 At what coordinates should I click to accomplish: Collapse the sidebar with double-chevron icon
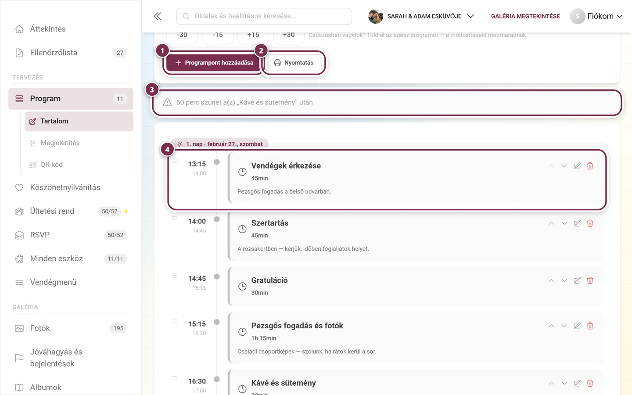158,16
